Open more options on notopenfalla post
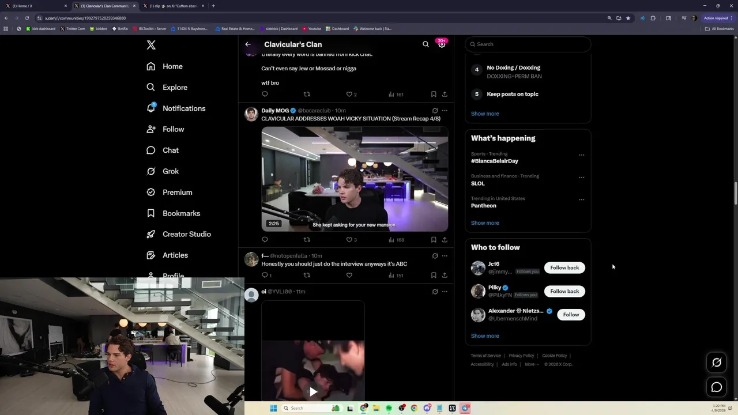The image size is (738, 415). point(445,256)
